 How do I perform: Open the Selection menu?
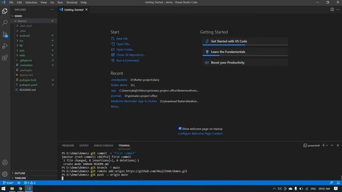click(x=31, y=2)
